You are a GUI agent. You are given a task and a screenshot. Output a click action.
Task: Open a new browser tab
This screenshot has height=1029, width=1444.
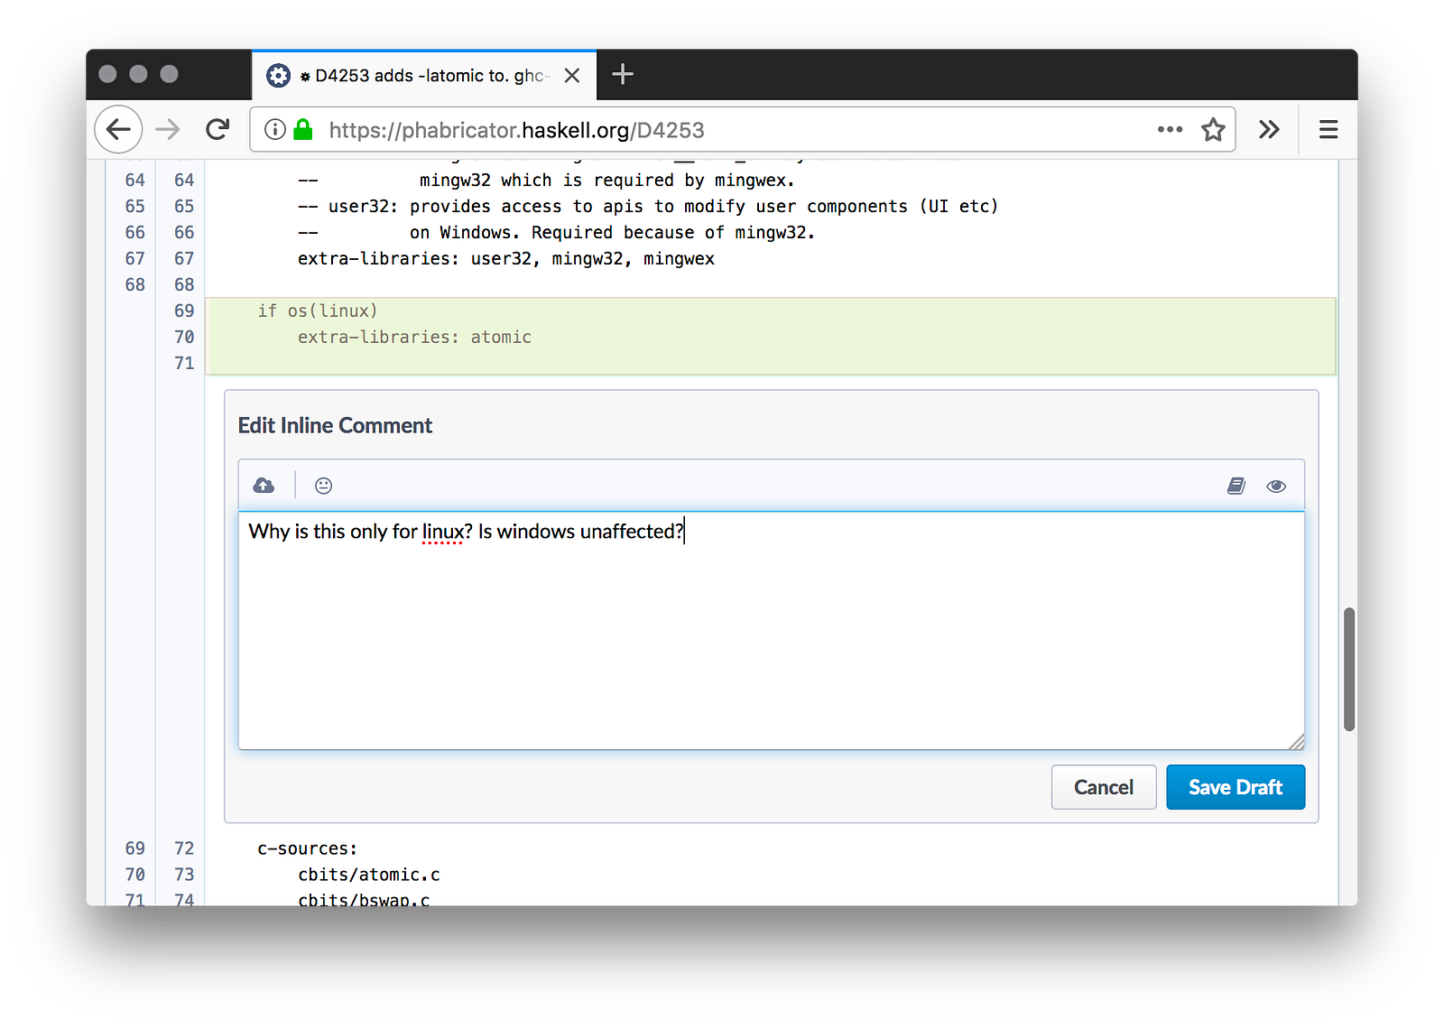623,74
